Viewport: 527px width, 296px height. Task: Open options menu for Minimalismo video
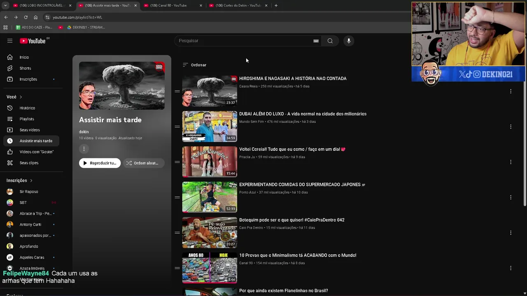pos(511,268)
